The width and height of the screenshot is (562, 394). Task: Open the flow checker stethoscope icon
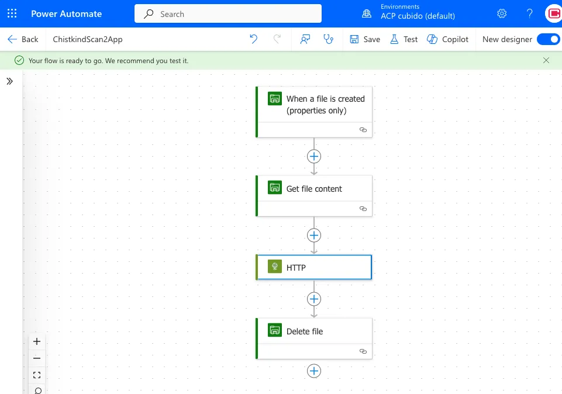click(x=328, y=39)
